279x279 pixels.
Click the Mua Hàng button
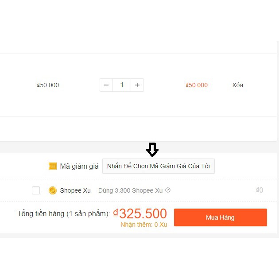click(x=221, y=217)
